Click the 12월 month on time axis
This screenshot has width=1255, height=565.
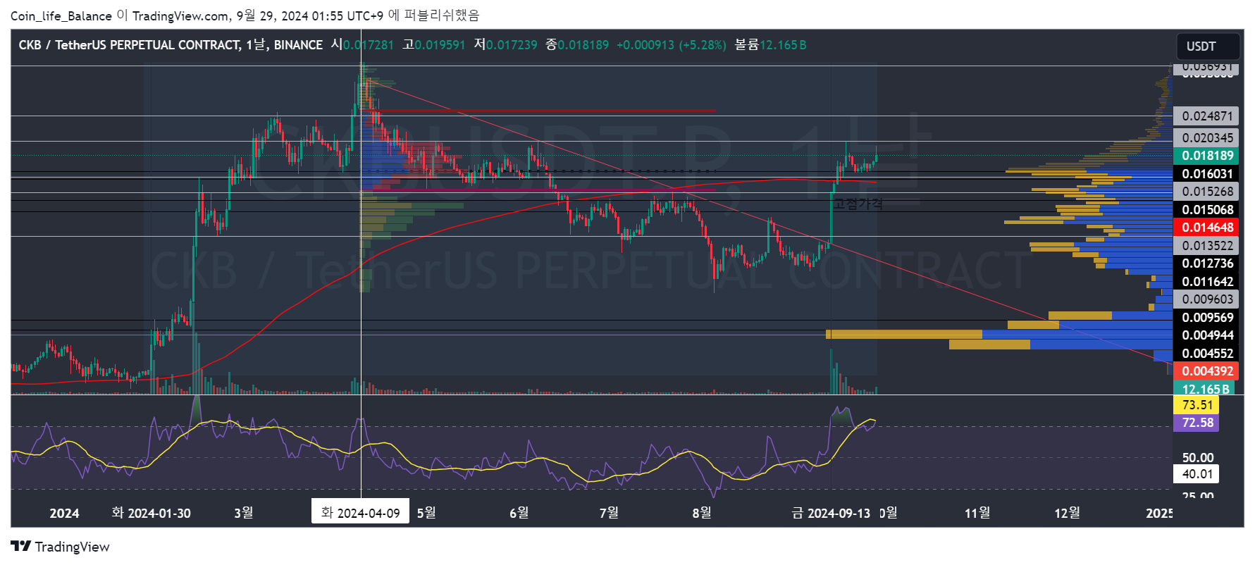click(x=1067, y=513)
